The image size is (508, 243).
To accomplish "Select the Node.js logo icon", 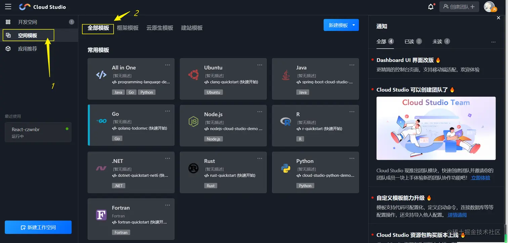I will pos(193,121).
